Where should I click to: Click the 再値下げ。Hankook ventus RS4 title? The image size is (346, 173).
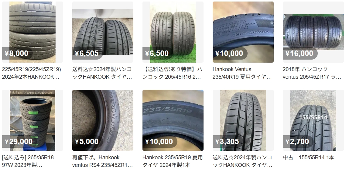tap(103, 161)
